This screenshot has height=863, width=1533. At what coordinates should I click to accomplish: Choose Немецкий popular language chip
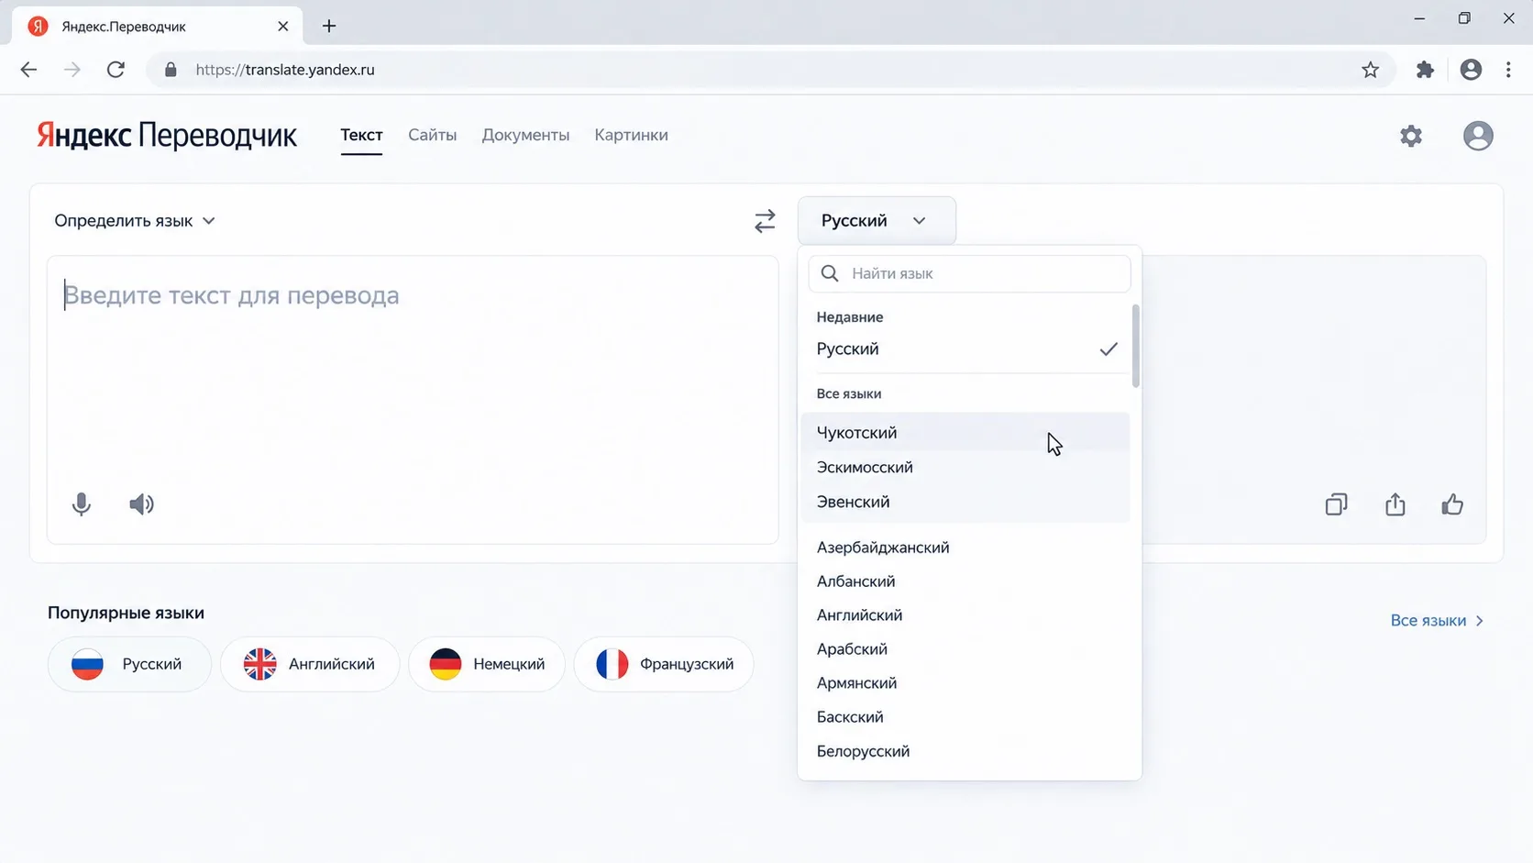(x=487, y=664)
